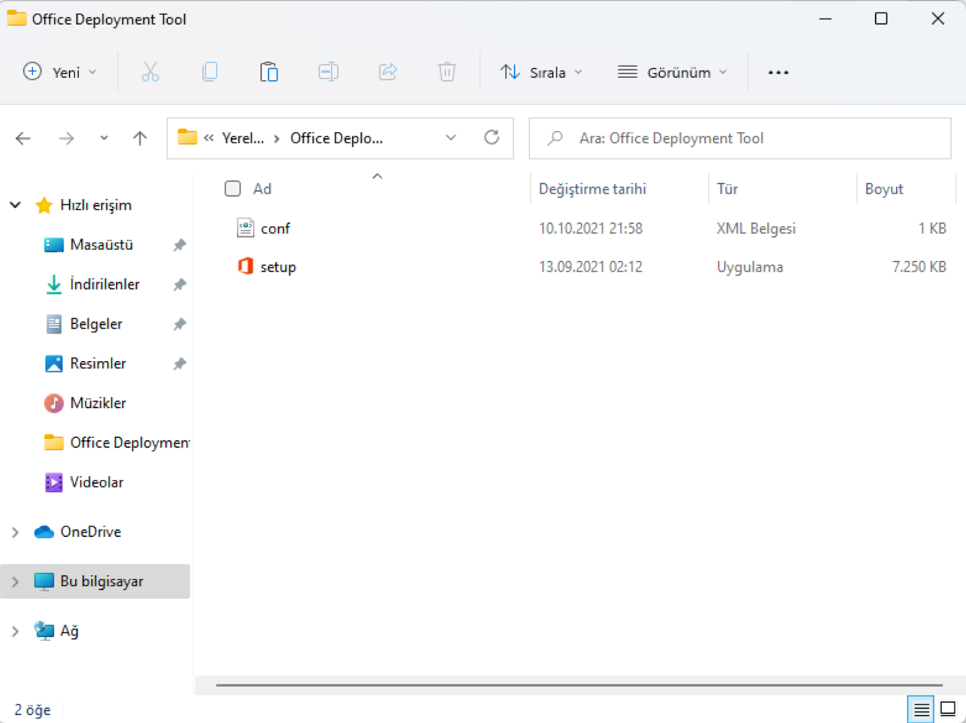966x723 pixels.
Task: Sort by the Tür column header
Action: (727, 188)
